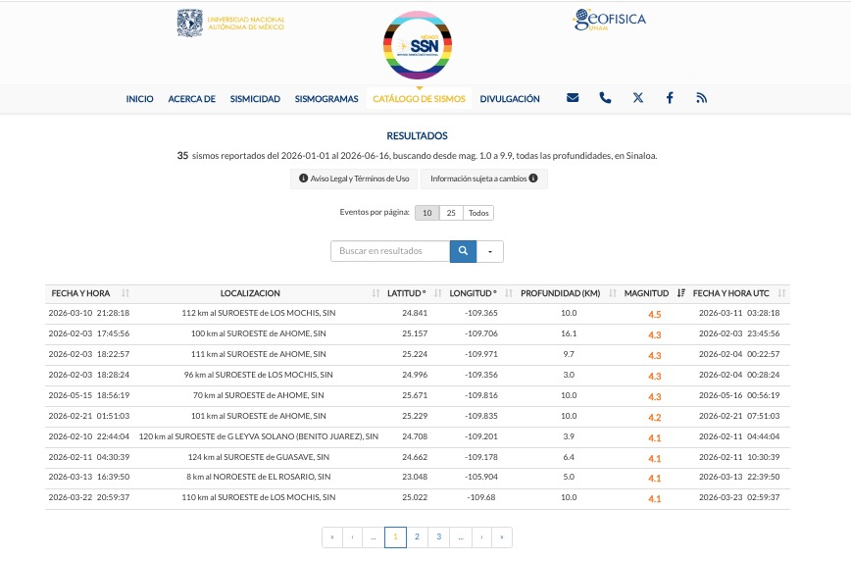Select row 100 km al SUROESTE de AHOME
The height and width of the screenshot is (561, 851).
click(x=418, y=334)
